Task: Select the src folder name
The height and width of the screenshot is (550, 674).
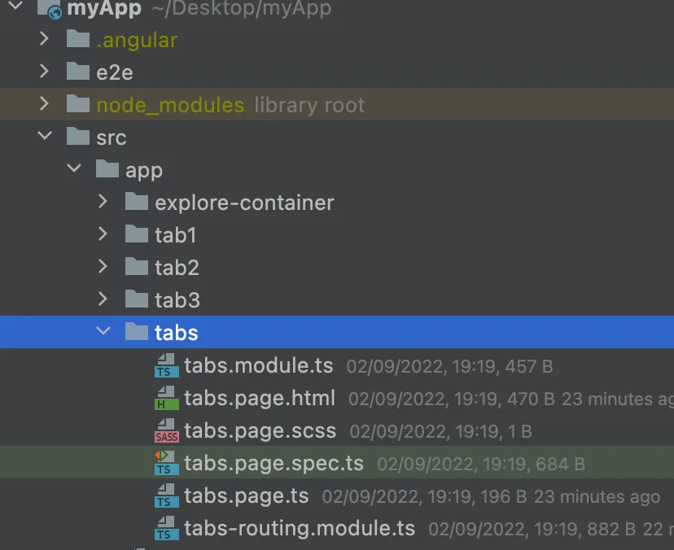Action: click(x=112, y=138)
